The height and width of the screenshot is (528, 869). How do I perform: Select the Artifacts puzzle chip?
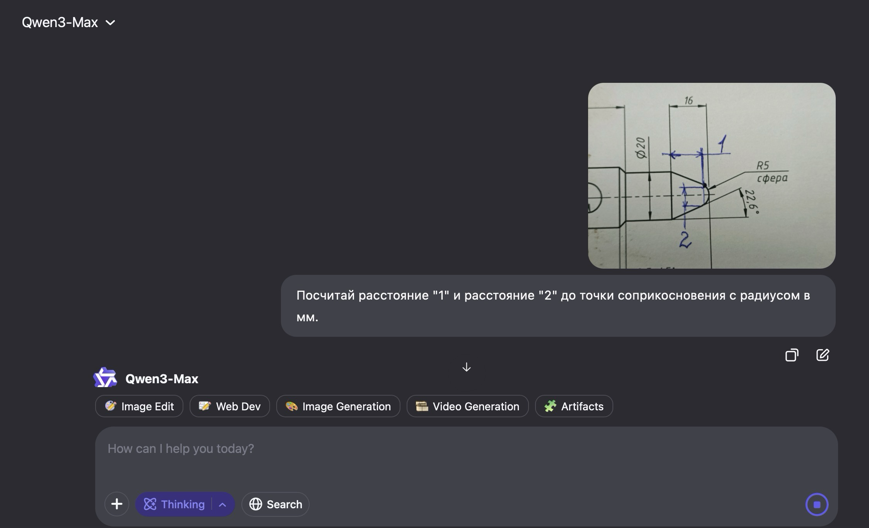574,406
